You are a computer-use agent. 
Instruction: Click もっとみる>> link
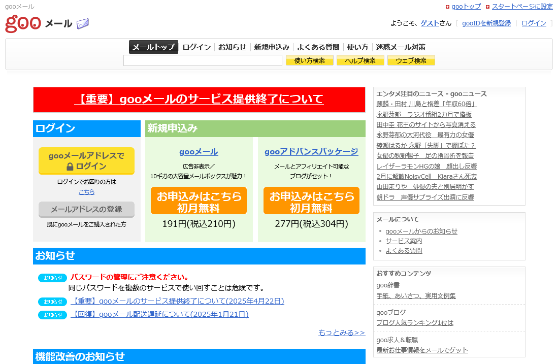tap(342, 333)
